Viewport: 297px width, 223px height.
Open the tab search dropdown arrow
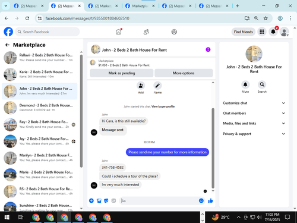(6, 6)
